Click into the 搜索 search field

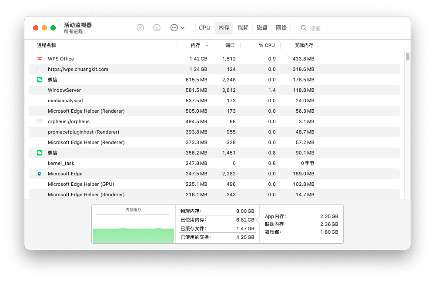coord(355,28)
